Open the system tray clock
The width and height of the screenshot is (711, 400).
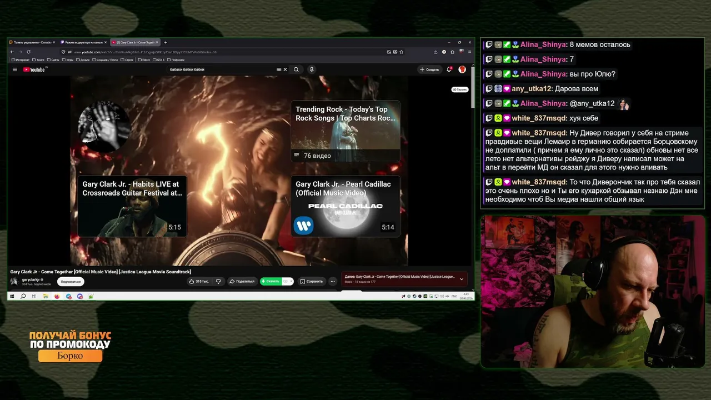click(x=466, y=296)
